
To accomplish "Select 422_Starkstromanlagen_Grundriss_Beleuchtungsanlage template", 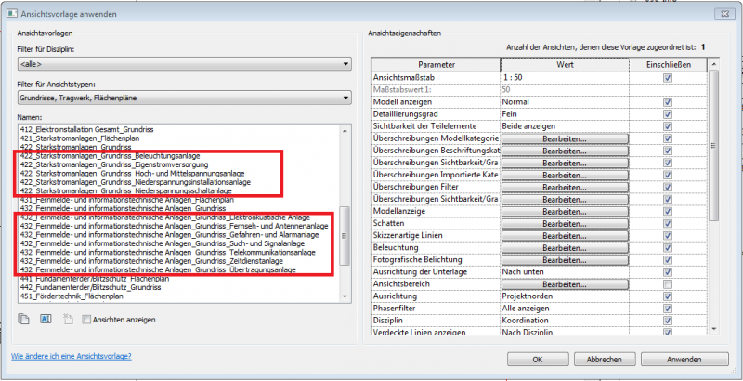I will click(110, 156).
